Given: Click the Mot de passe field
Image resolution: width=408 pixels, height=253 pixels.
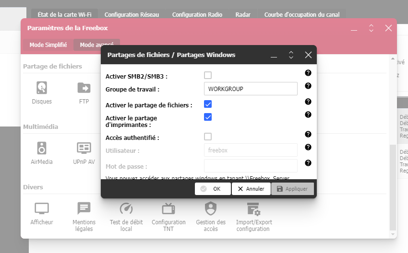Looking at the screenshot, I should coord(251,166).
